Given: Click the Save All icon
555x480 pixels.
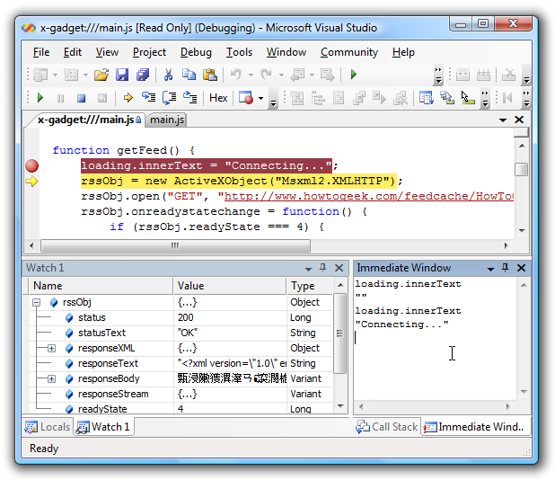Looking at the screenshot, I should pos(143,75).
